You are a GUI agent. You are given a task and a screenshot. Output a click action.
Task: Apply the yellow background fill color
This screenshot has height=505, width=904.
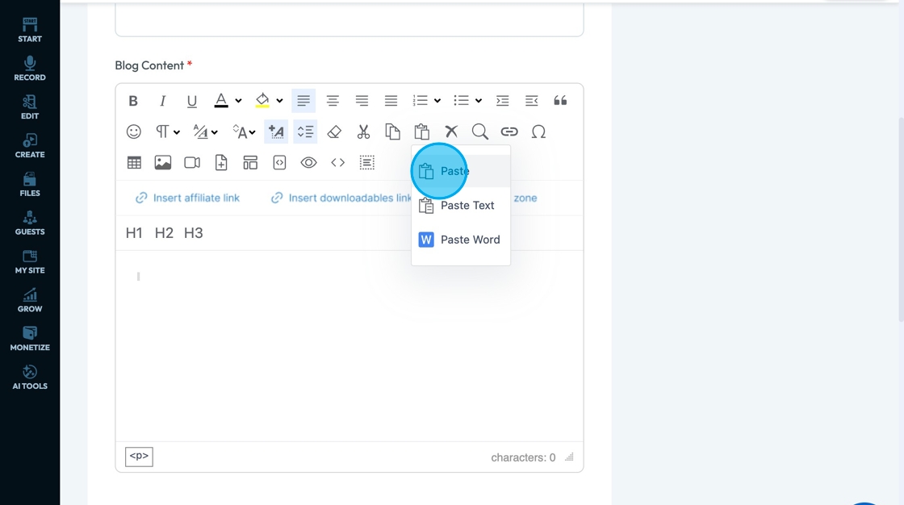(x=262, y=101)
